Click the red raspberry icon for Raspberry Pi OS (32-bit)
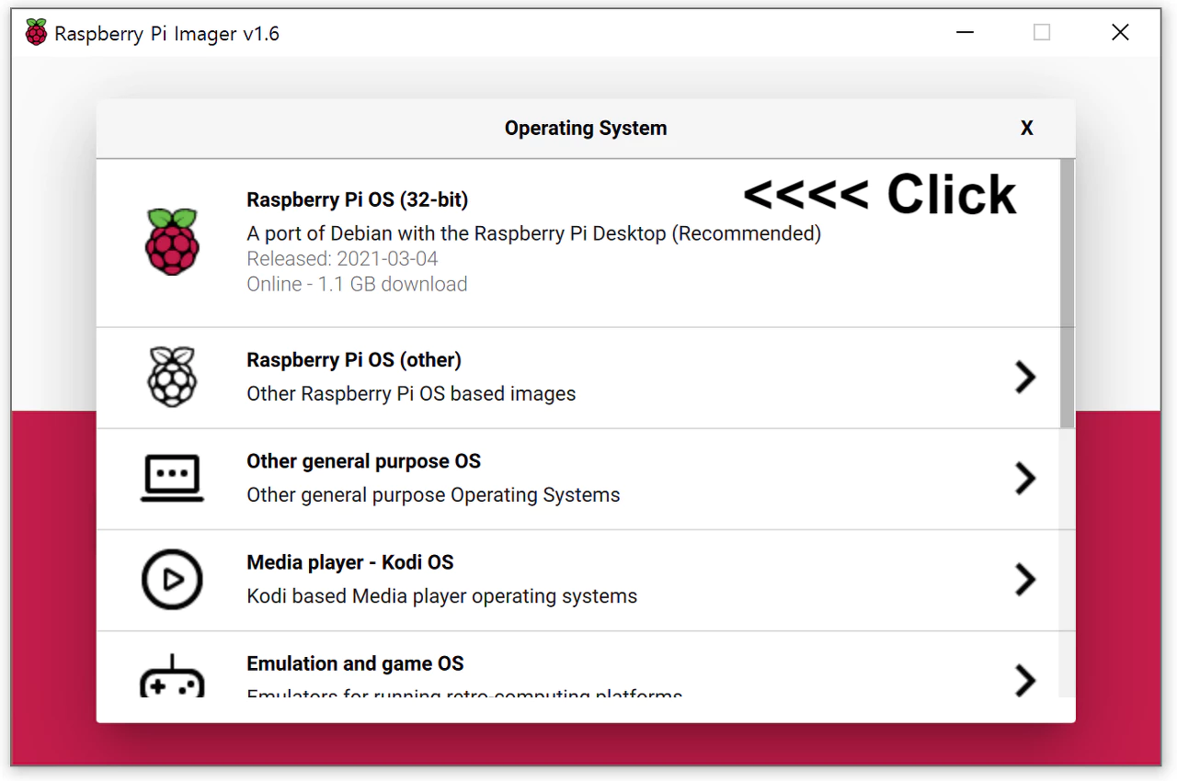Image resolution: width=1177 pixels, height=781 pixels. pos(172,242)
